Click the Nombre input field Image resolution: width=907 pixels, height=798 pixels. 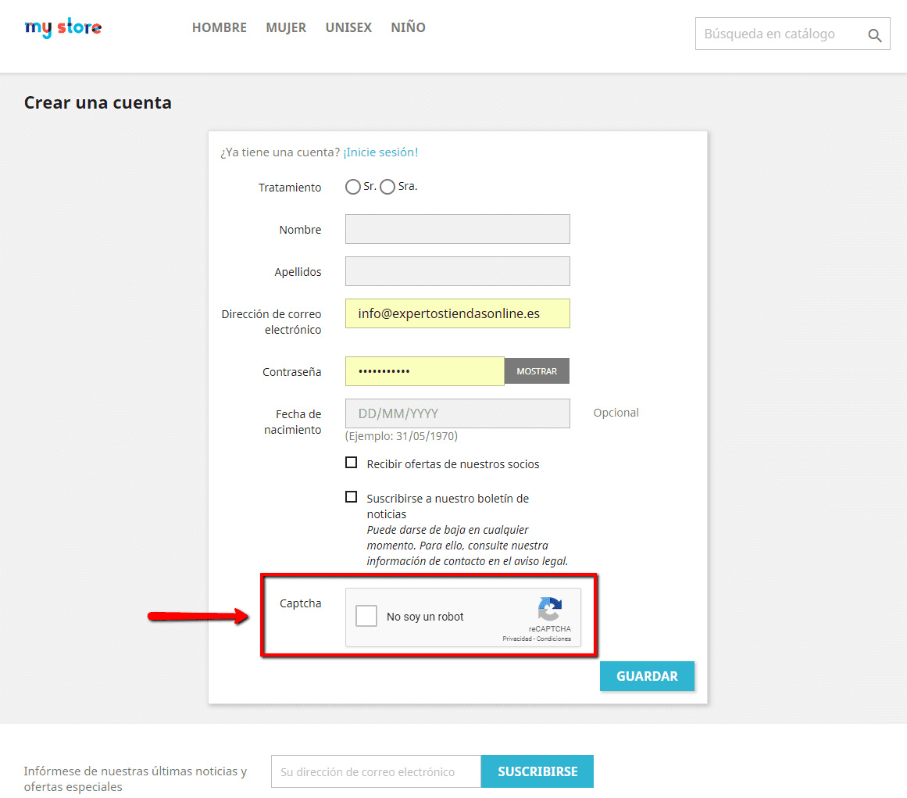click(x=457, y=228)
